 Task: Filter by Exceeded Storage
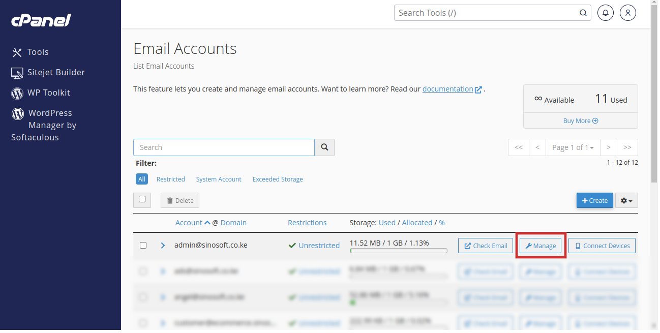click(278, 179)
